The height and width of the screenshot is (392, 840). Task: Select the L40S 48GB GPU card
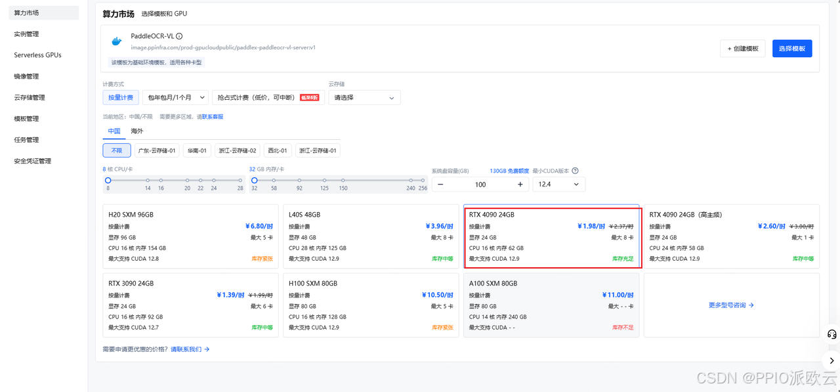pyautogui.click(x=371, y=236)
